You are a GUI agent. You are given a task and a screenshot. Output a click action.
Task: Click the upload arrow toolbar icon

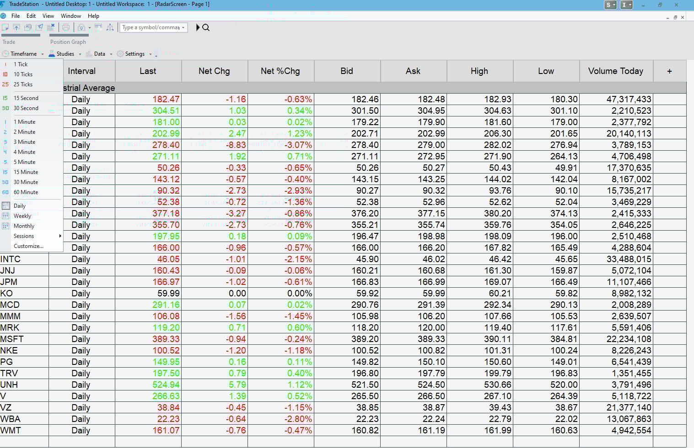pyautogui.click(x=16, y=27)
